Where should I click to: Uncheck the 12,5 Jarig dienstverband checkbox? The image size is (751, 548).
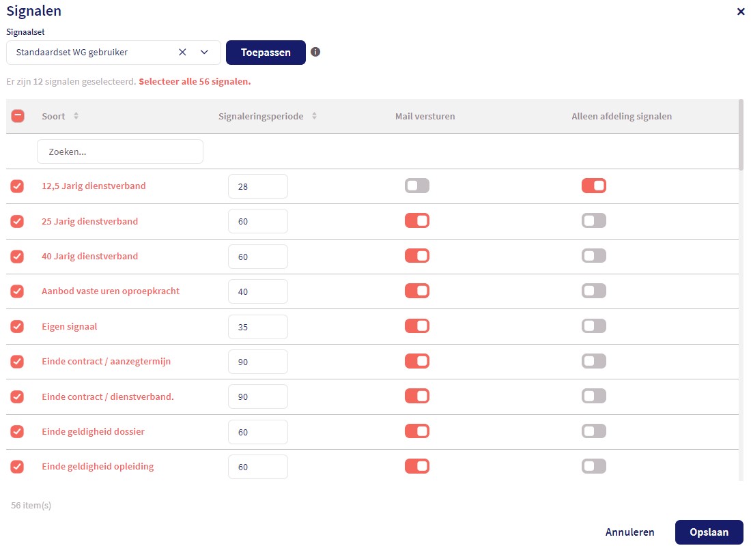coord(17,186)
